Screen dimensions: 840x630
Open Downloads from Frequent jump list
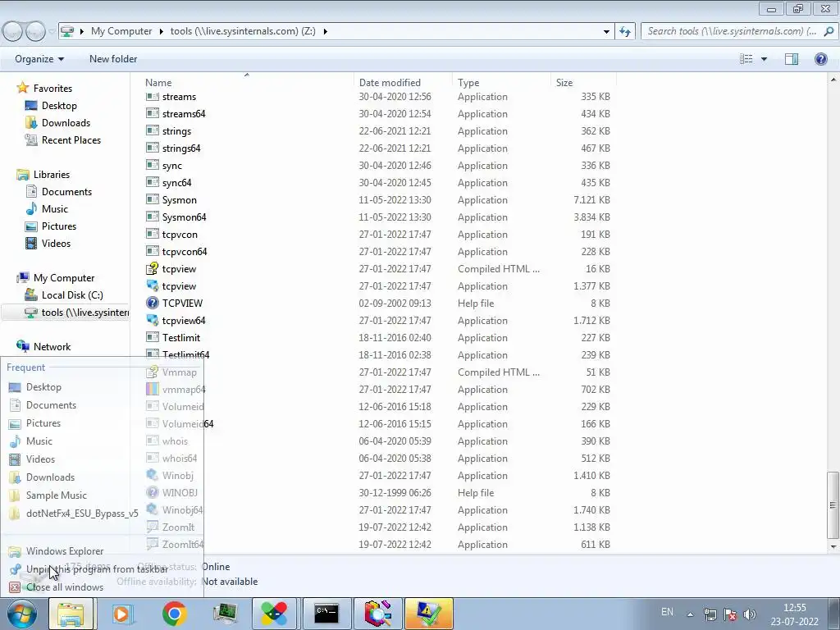click(50, 477)
